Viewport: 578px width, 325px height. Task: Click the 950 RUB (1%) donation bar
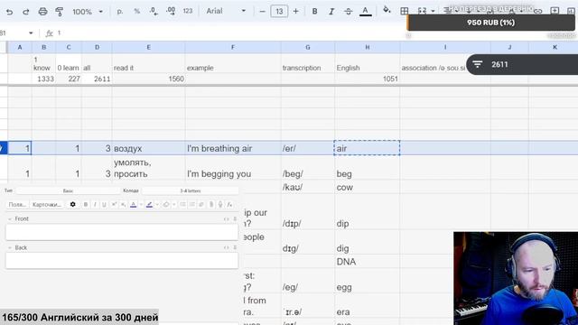[490, 23]
